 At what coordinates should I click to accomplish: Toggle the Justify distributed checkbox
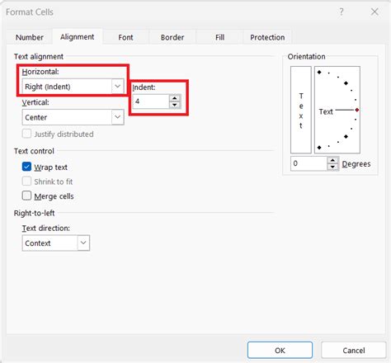click(x=26, y=134)
